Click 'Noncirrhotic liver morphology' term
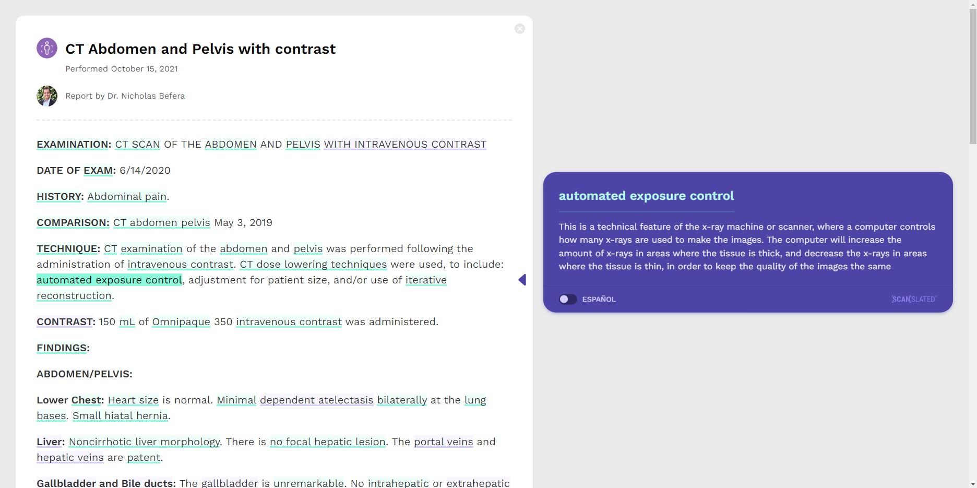 144,442
